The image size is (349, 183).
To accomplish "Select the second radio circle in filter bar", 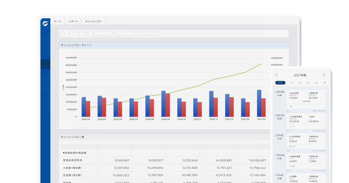I will (71, 33).
